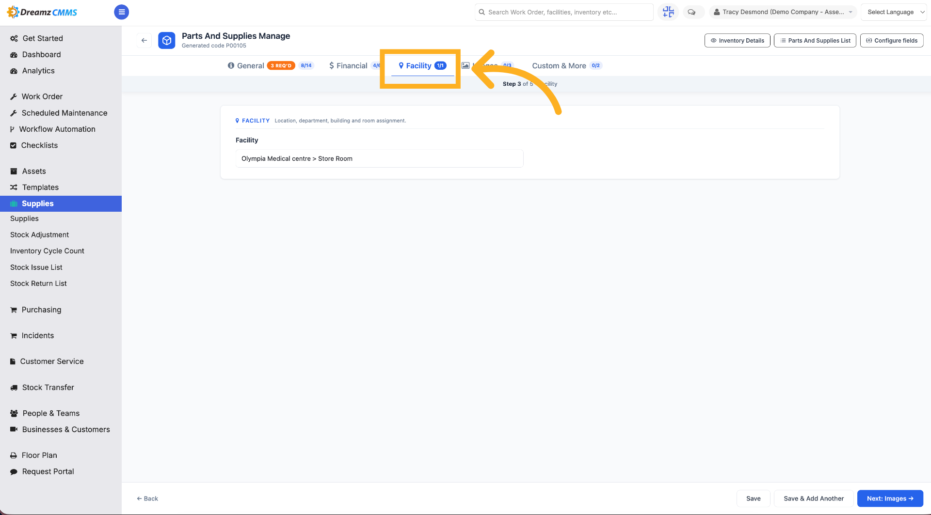Open Supplies submenu item under Supplies
The image size is (931, 515).
click(24, 218)
